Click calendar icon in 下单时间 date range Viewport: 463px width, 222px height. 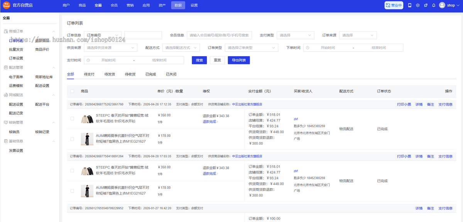(x=308, y=48)
